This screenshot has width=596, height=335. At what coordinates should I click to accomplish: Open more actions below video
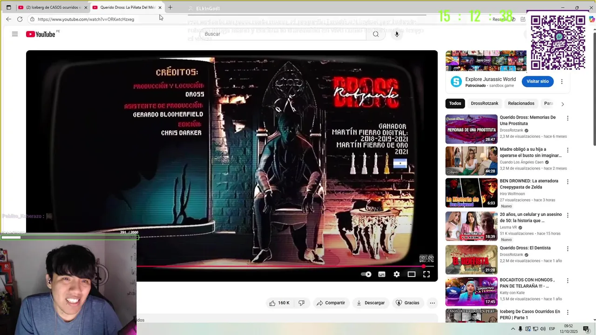tap(432, 303)
